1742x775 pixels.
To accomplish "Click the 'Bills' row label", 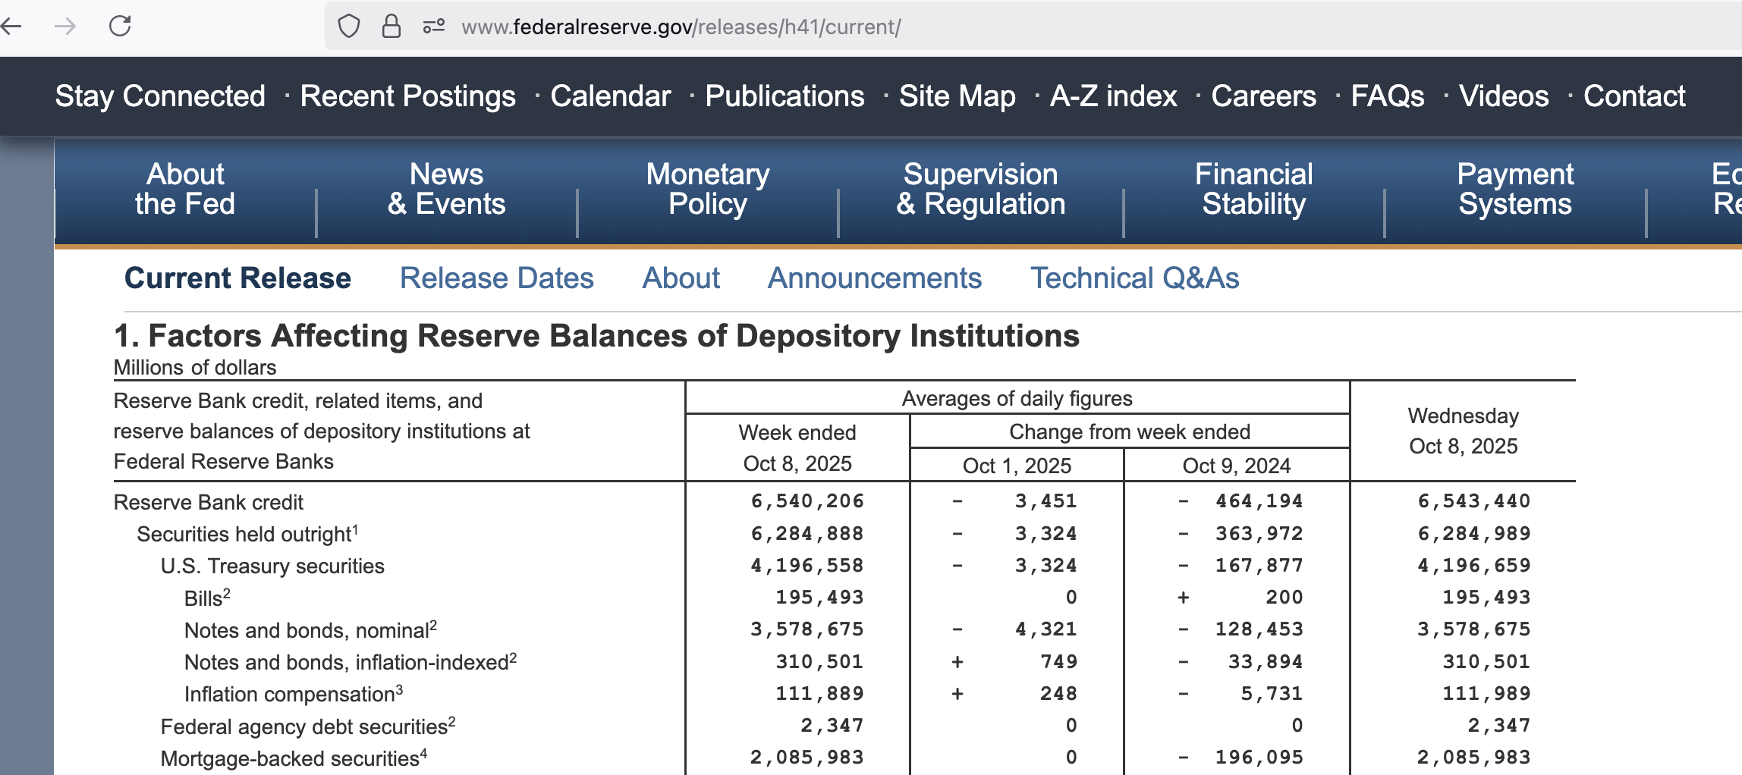I will click(x=207, y=598).
